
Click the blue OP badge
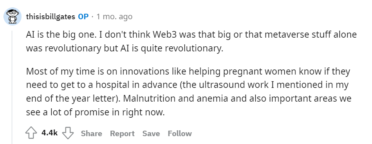point(83,16)
